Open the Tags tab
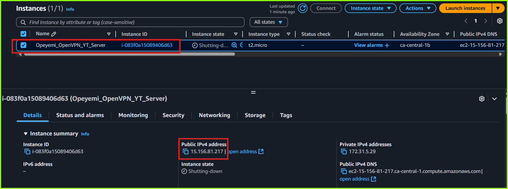Viewport: 508px width, 189px height. [x=286, y=115]
